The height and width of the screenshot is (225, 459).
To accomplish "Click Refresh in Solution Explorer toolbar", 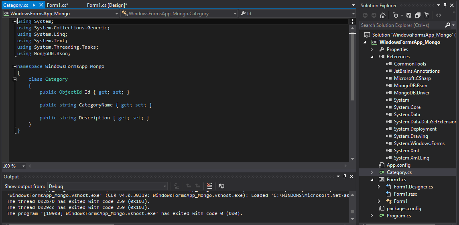I will [x=409, y=15].
